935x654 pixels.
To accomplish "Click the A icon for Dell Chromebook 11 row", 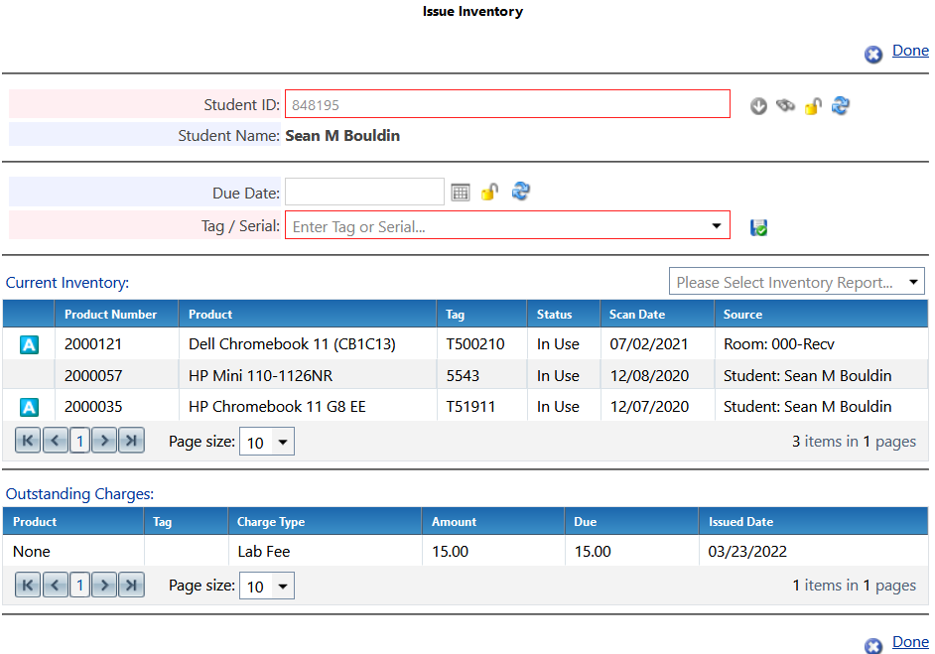I will pos(29,344).
